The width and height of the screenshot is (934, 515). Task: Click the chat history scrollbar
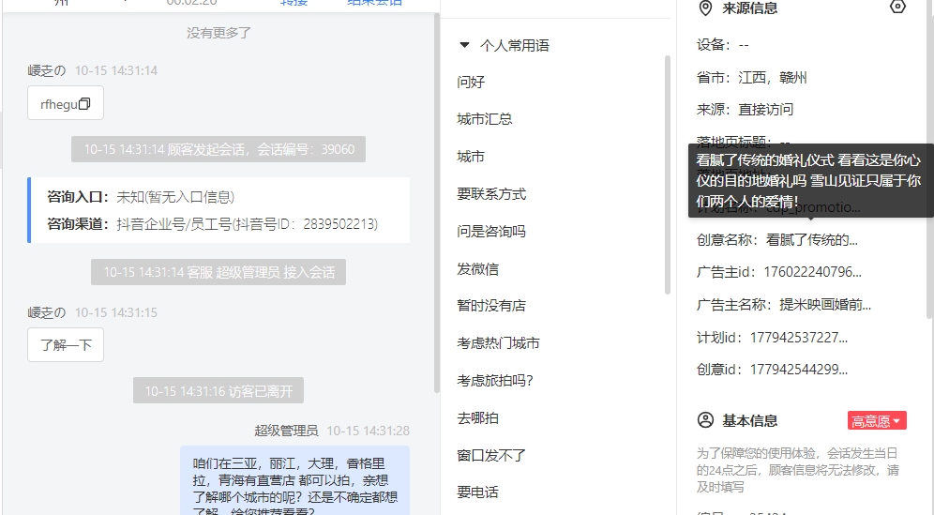(x=437, y=203)
